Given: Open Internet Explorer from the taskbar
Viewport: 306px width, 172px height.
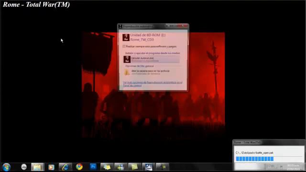Looking at the screenshot, I should pyautogui.click(x=65, y=167).
